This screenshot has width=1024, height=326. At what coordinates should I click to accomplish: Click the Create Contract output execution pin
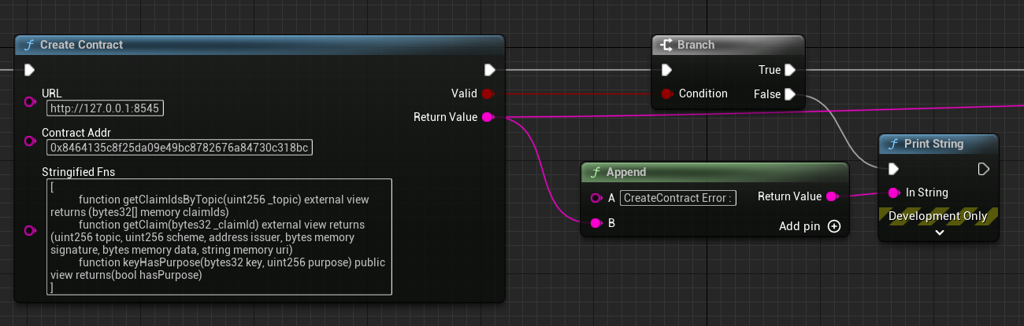point(490,70)
